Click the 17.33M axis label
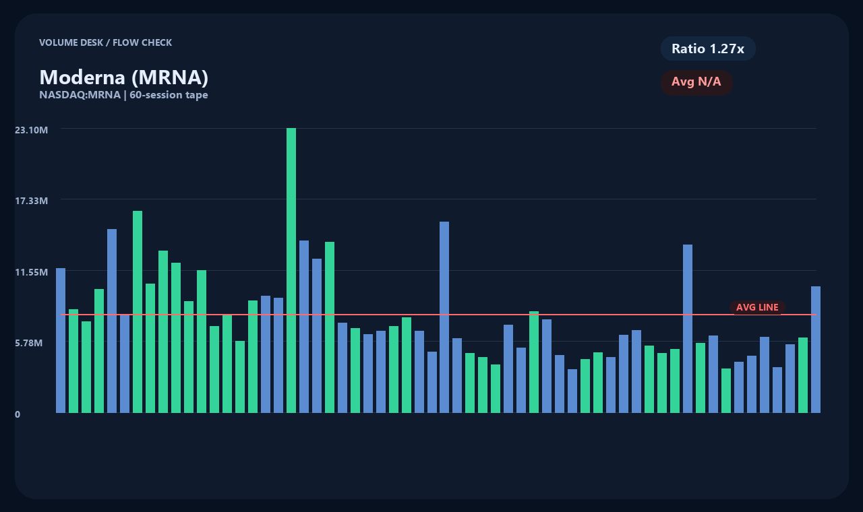 [x=32, y=201]
